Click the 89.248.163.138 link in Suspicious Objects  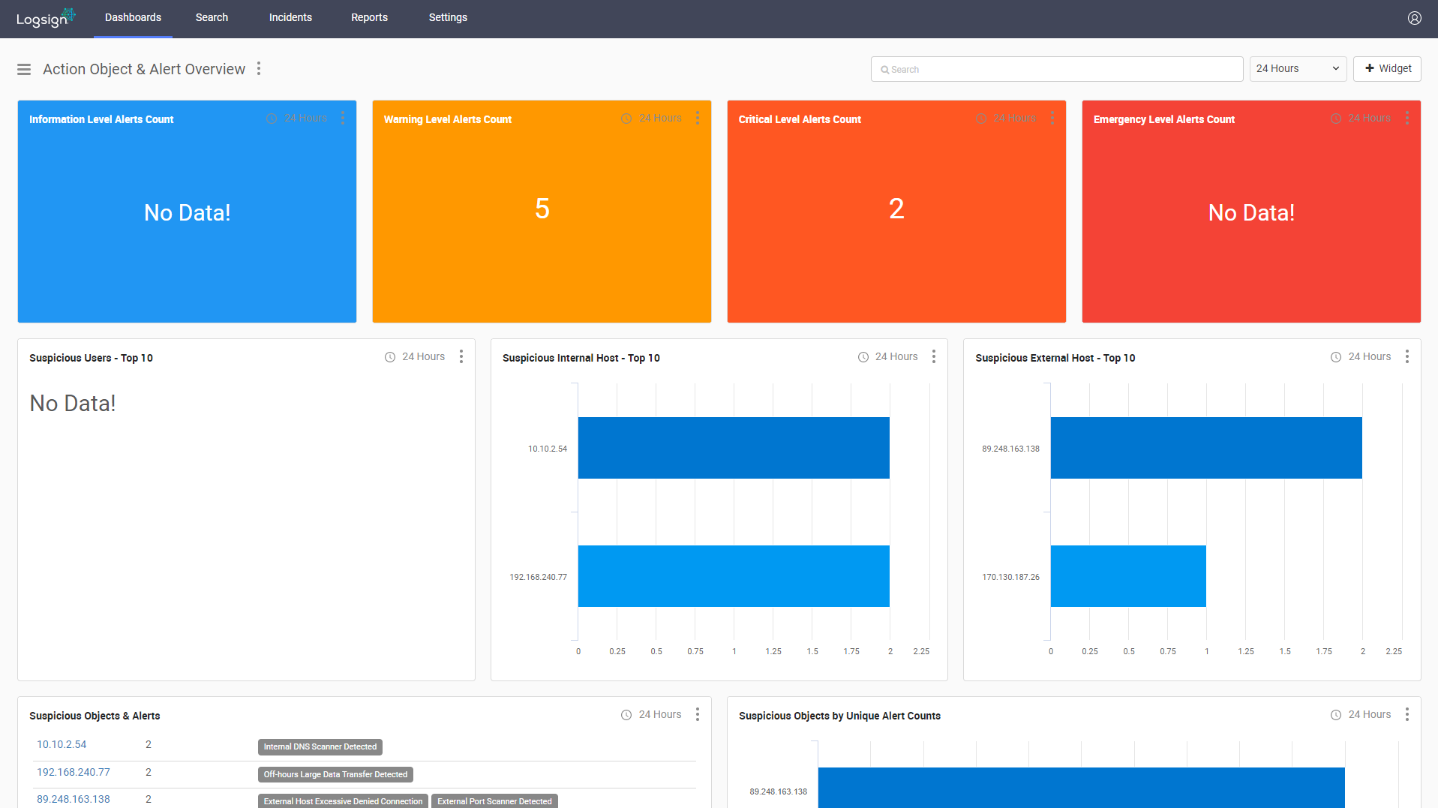pos(74,799)
